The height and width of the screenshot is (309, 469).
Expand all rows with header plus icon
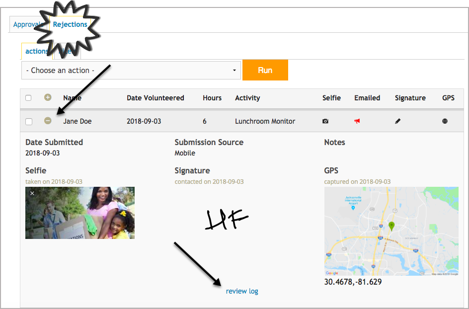click(x=48, y=97)
